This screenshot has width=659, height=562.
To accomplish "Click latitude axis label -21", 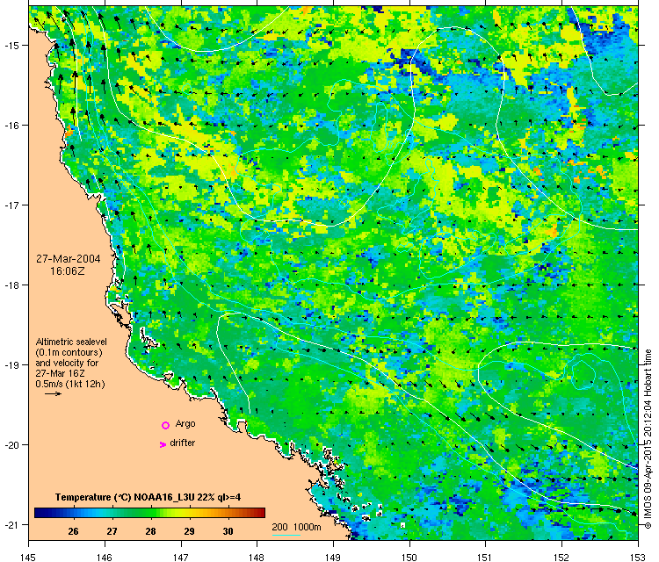I will pos(11,524).
